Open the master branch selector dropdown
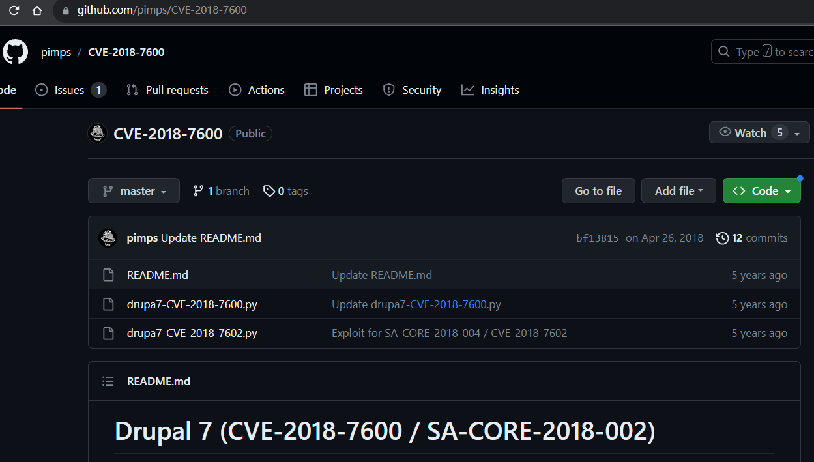 click(x=134, y=191)
